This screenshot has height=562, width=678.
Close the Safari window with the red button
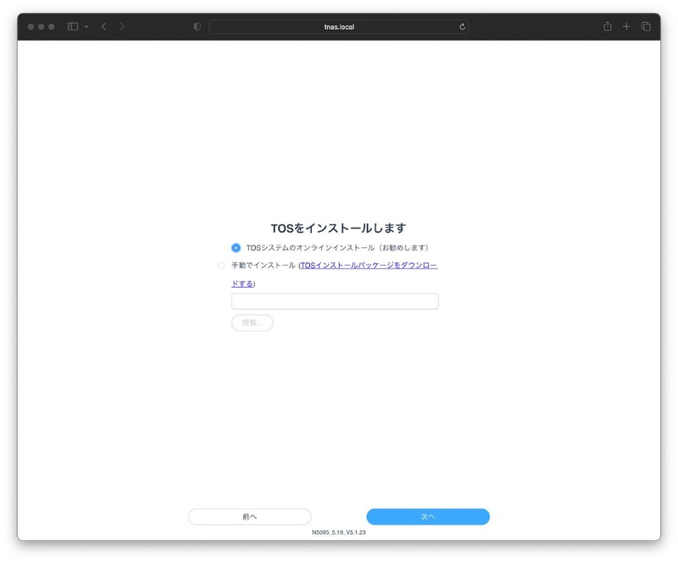pos(31,26)
